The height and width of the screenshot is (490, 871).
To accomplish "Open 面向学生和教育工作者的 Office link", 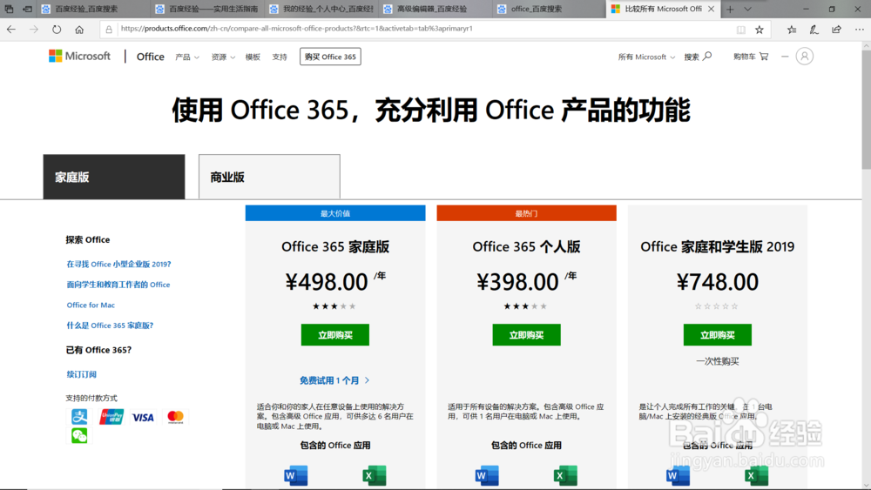I will [x=118, y=285].
